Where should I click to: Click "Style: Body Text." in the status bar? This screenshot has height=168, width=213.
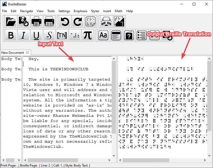[77, 166]
